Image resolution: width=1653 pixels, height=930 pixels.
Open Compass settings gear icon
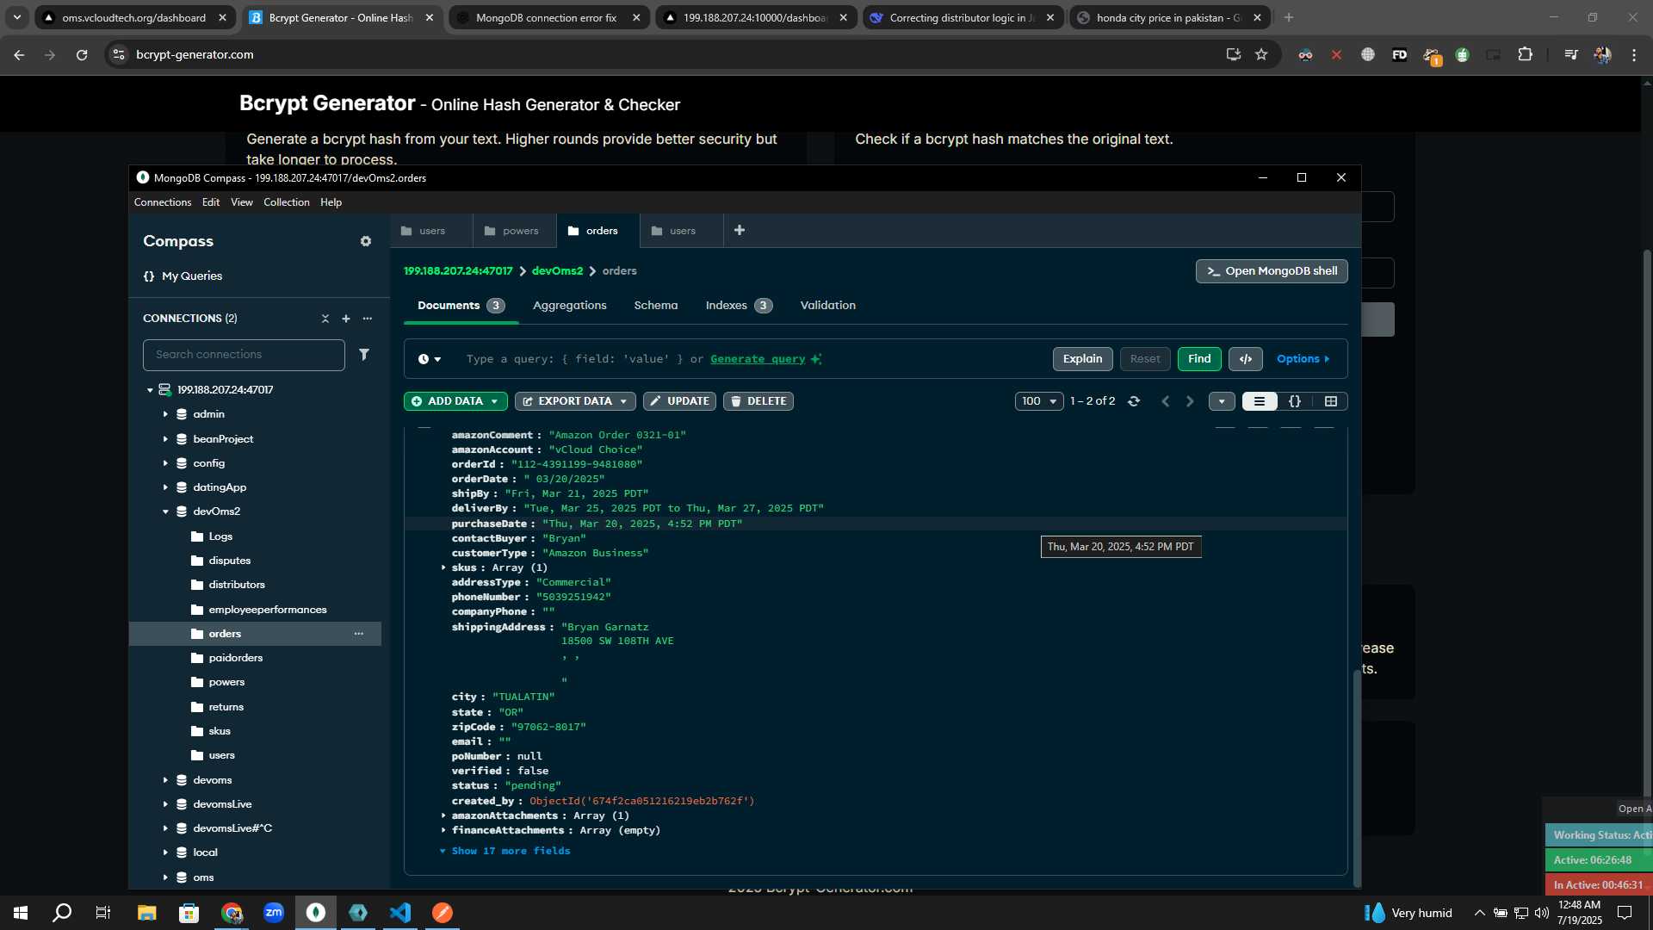pyautogui.click(x=366, y=241)
